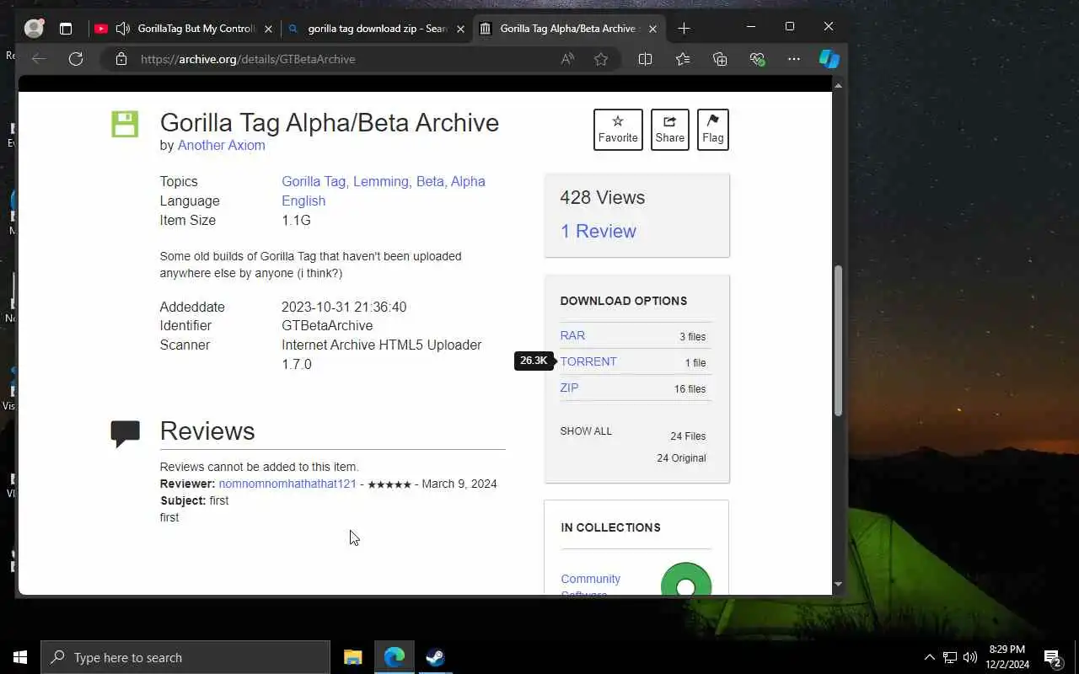Flag this archive item
Screen dimensions: 1079x674
[x=713, y=130]
